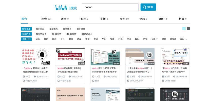
Task: Open 加速 Notion 与解决 Notion 打不开 thumbnail
Action: pyautogui.click(x=70, y=94)
